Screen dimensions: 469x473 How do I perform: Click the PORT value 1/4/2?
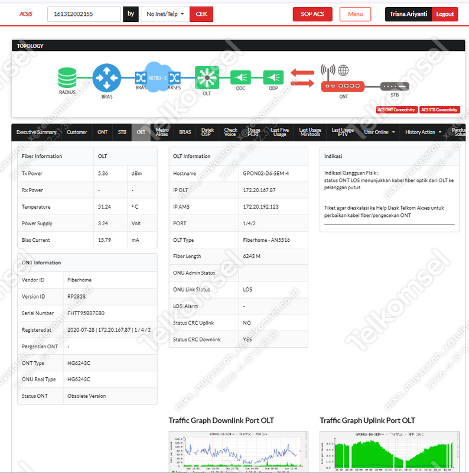pos(249,223)
